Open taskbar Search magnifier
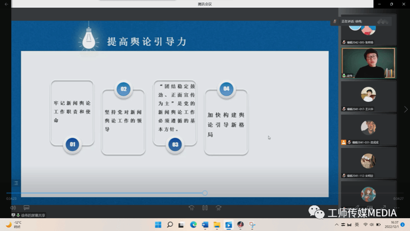 click(170, 224)
